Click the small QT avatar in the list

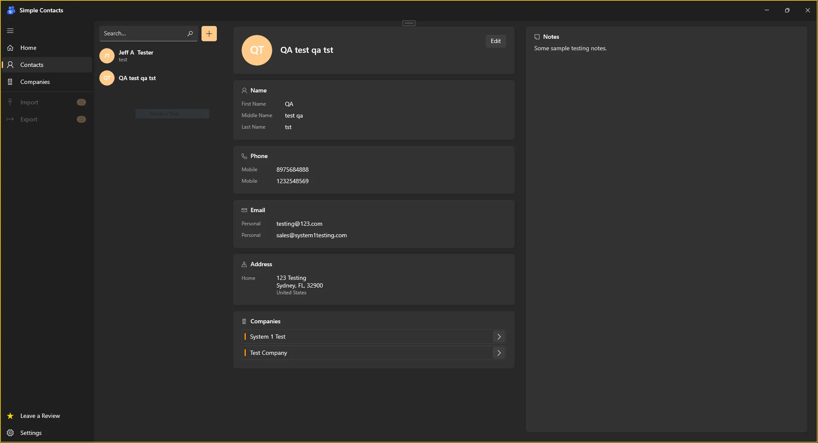[107, 78]
